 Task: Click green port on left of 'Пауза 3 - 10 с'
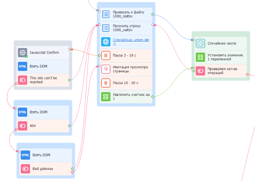(99, 55)
